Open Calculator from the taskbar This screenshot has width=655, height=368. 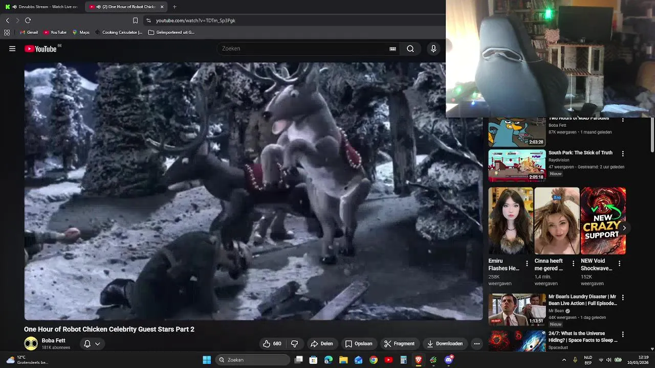tap(403, 360)
